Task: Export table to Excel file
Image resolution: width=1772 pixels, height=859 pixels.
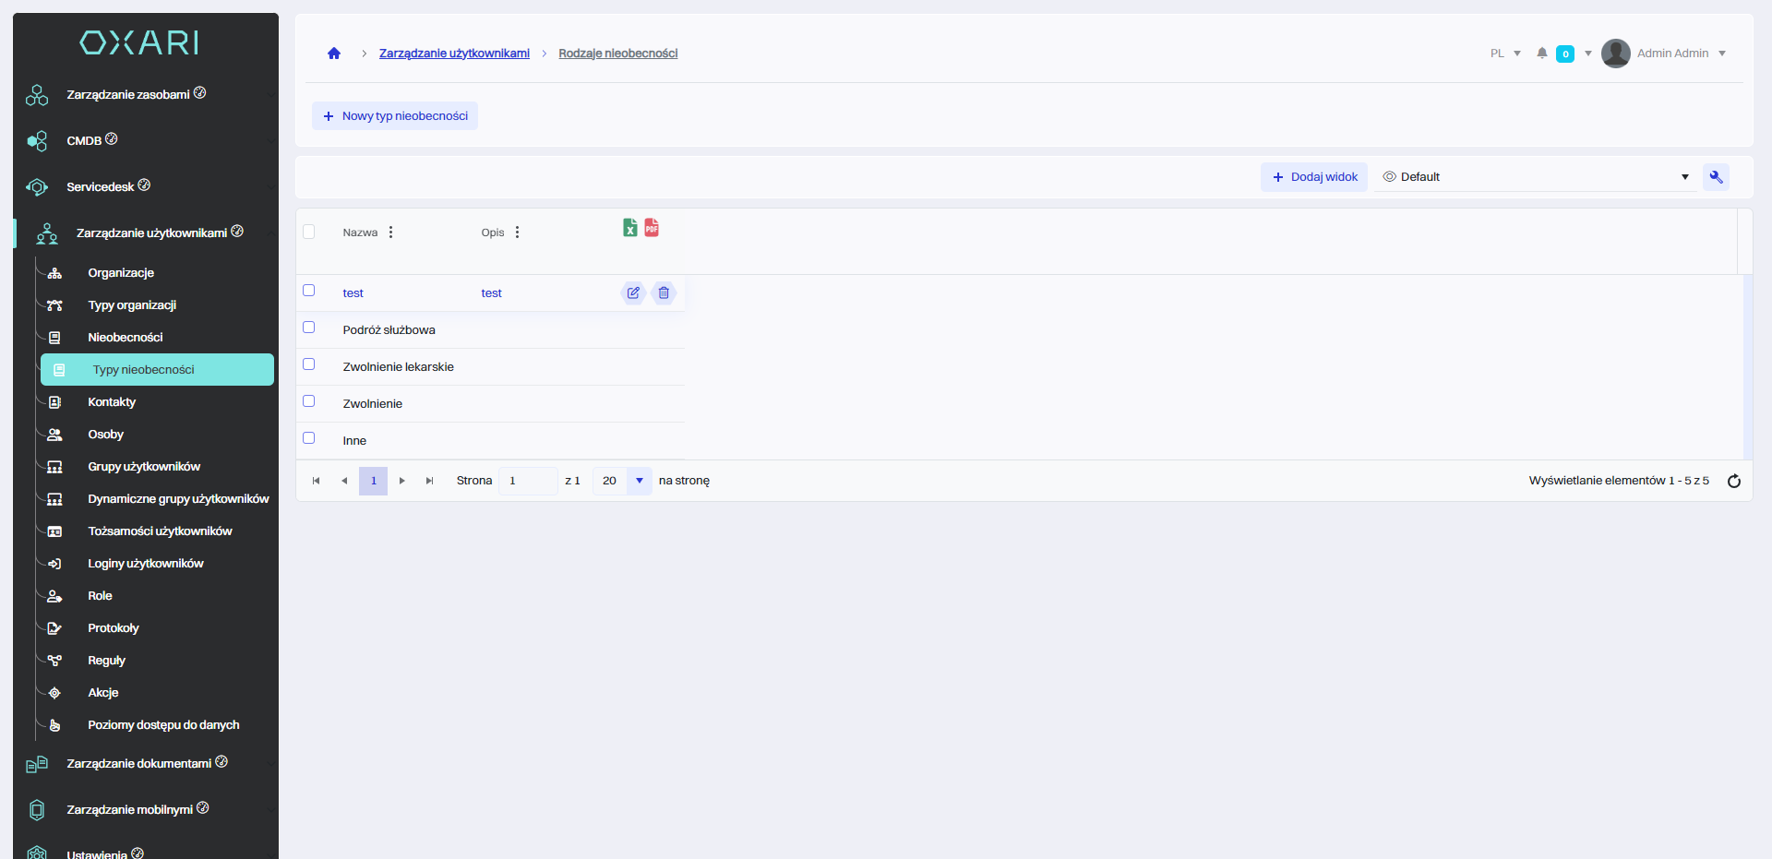Action: click(629, 228)
